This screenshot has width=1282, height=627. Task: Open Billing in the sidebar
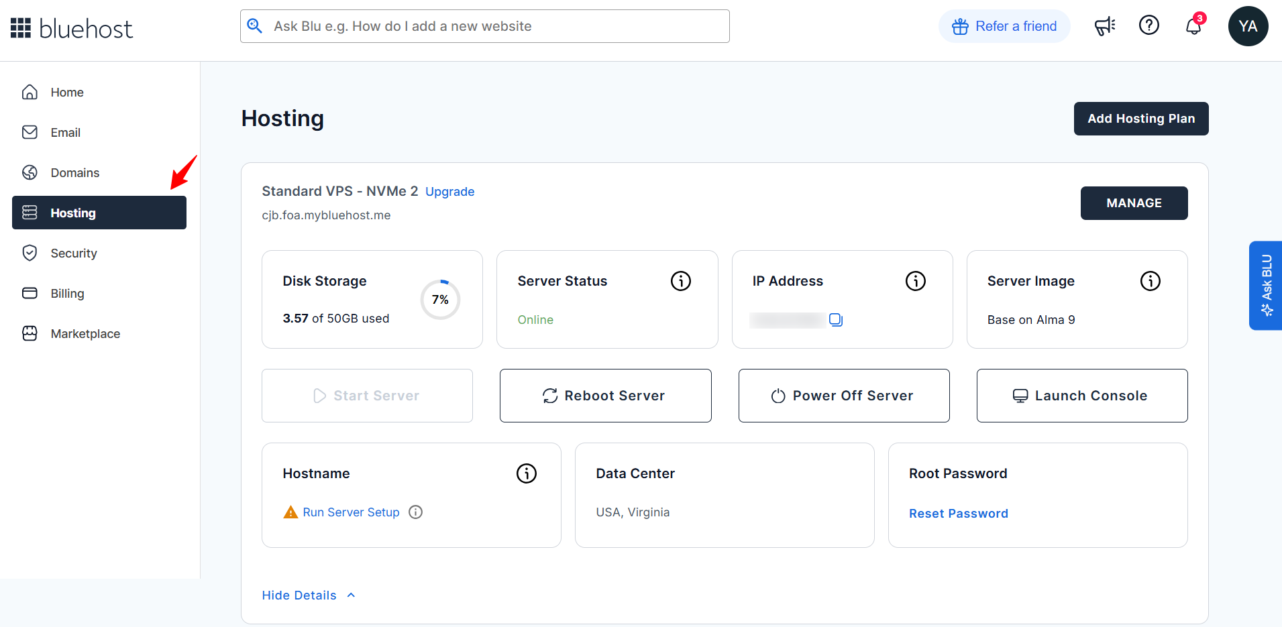pyautogui.click(x=99, y=293)
